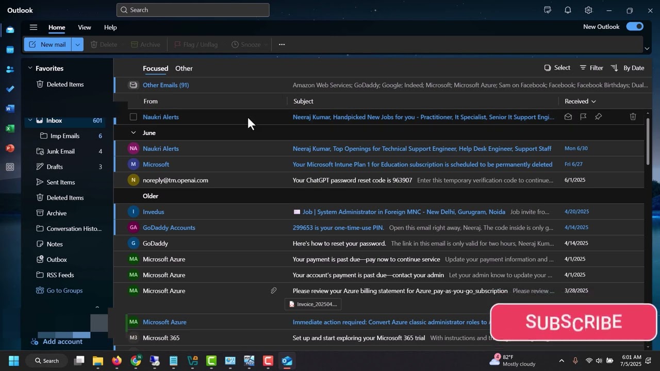
Task: Launch Word from the left app rail
Action: pos(10,108)
